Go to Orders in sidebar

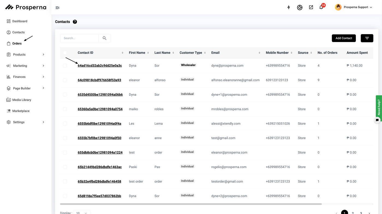click(x=17, y=43)
